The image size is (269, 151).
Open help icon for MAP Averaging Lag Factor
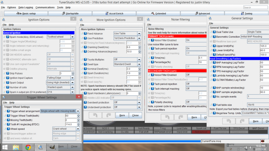tap(214, 63)
